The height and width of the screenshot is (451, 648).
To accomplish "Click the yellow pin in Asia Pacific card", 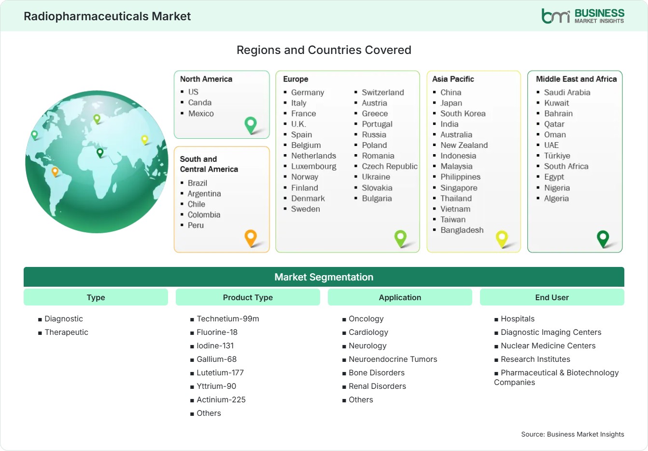I will point(502,239).
